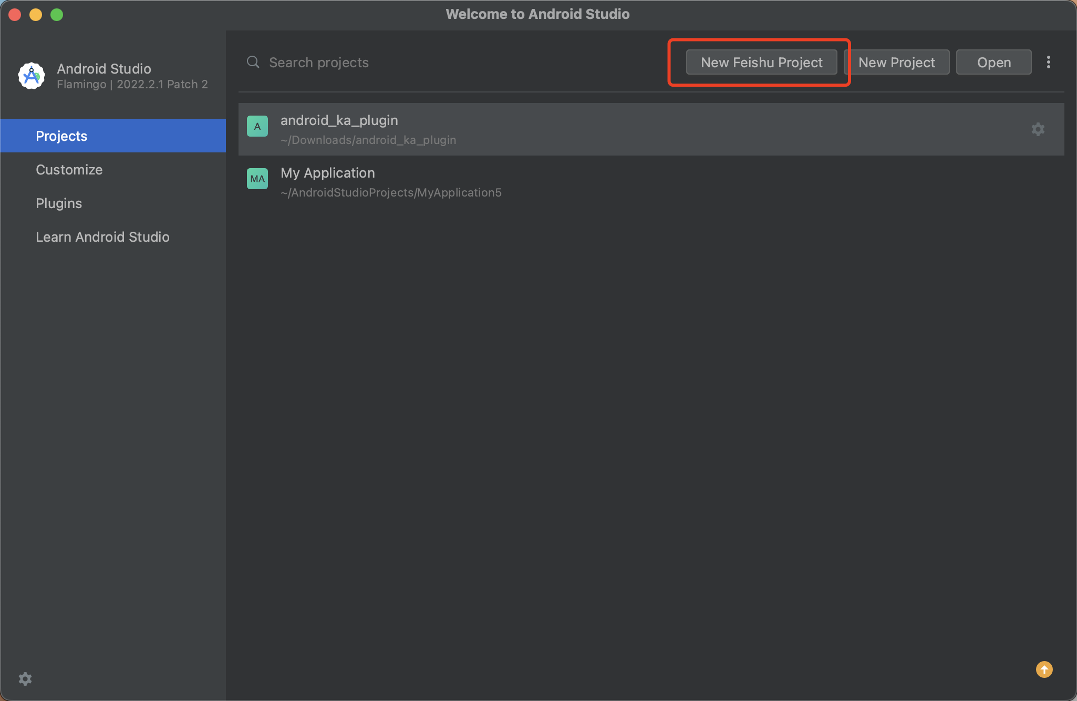Open the Plugins section

click(x=59, y=203)
